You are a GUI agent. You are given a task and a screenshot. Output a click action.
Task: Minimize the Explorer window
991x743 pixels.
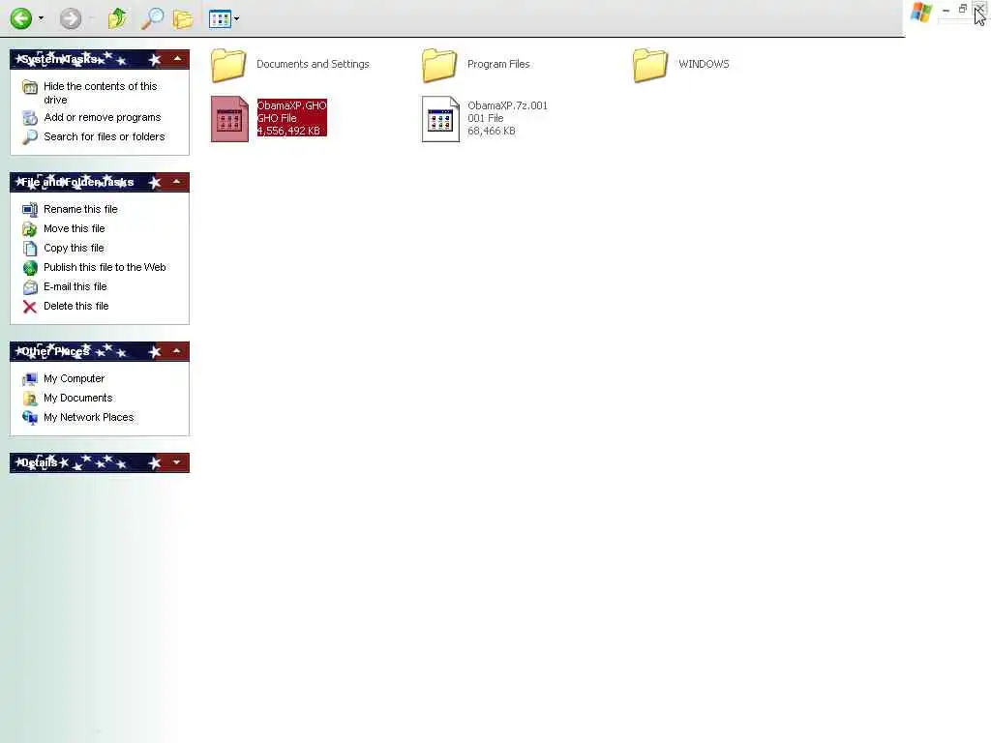pyautogui.click(x=946, y=10)
